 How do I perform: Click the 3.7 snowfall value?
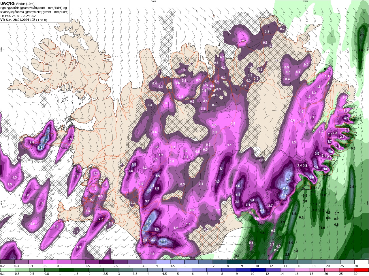[x=329, y=142]
